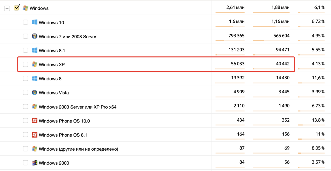Click the 1,16 млн value for Windows 10

click(x=280, y=21)
